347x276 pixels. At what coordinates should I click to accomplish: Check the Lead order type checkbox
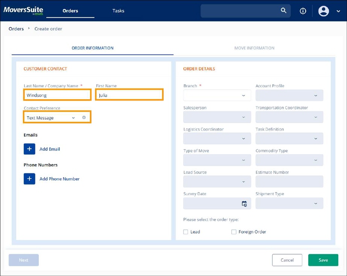pos(185,232)
